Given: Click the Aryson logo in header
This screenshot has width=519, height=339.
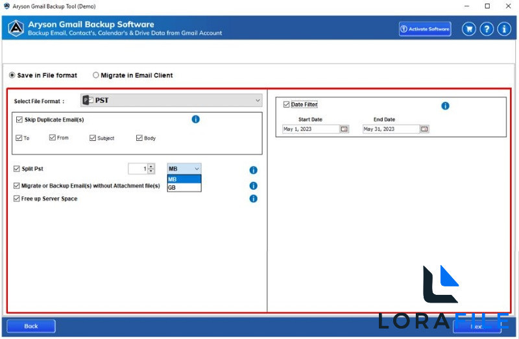Looking at the screenshot, I should pos(16,29).
